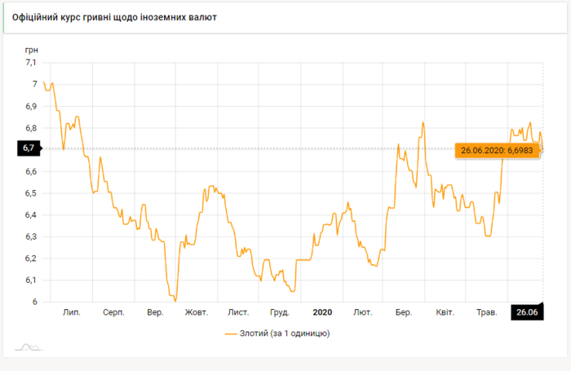Click the грн unit label above the axis
The image size is (571, 371).
(x=31, y=49)
